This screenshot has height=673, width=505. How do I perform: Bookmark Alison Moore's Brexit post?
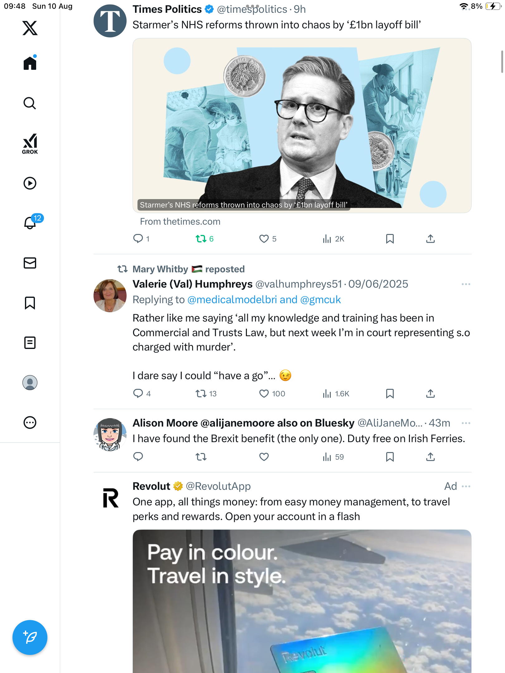pos(390,457)
